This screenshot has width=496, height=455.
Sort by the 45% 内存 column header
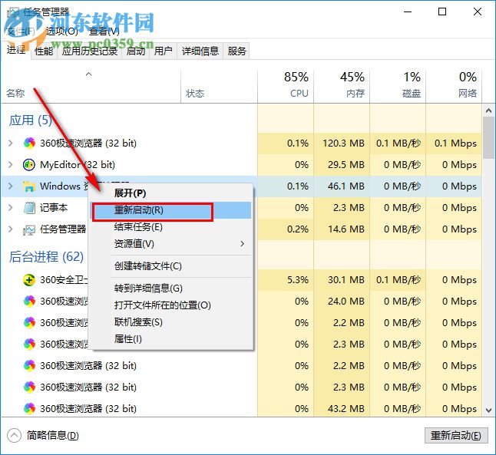342,87
